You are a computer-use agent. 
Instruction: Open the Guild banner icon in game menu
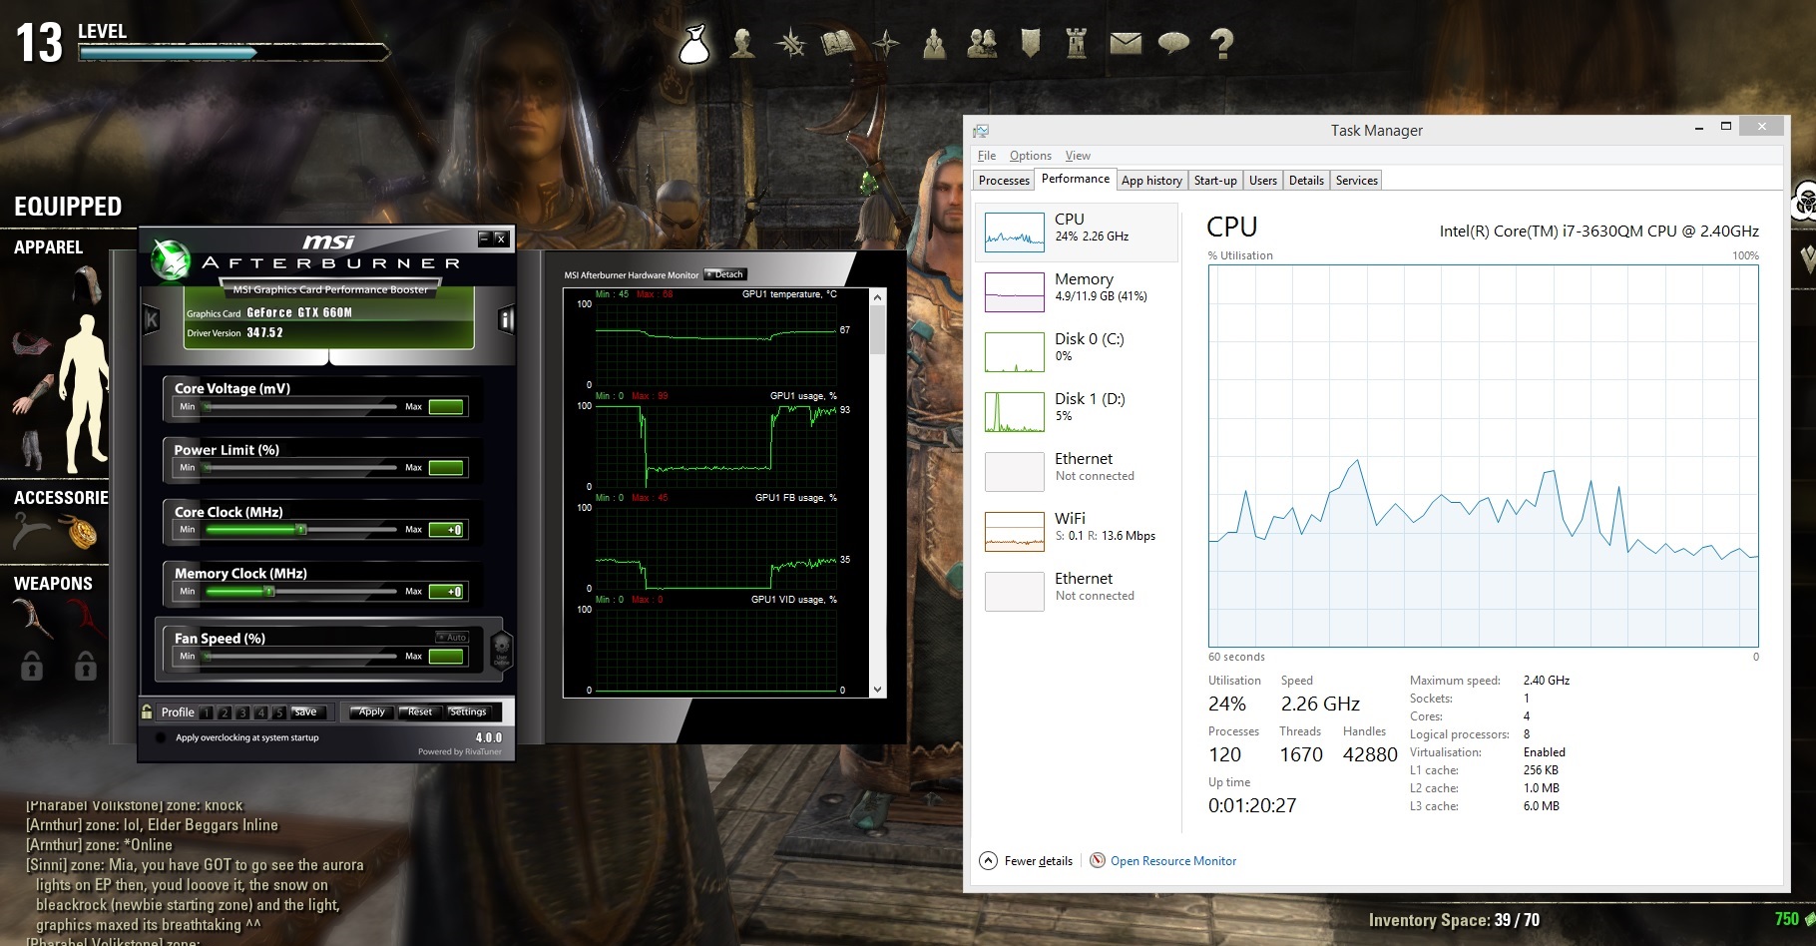tap(1030, 43)
